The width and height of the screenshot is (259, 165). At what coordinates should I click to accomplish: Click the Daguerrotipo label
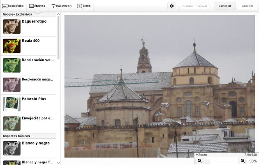click(x=34, y=21)
